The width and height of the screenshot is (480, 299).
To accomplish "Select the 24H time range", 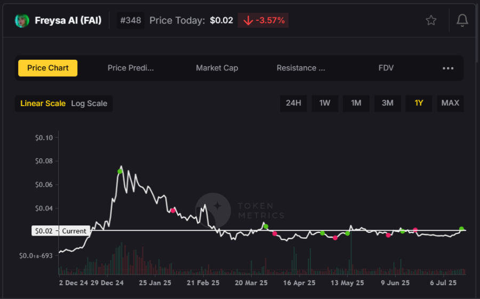I will 293,103.
